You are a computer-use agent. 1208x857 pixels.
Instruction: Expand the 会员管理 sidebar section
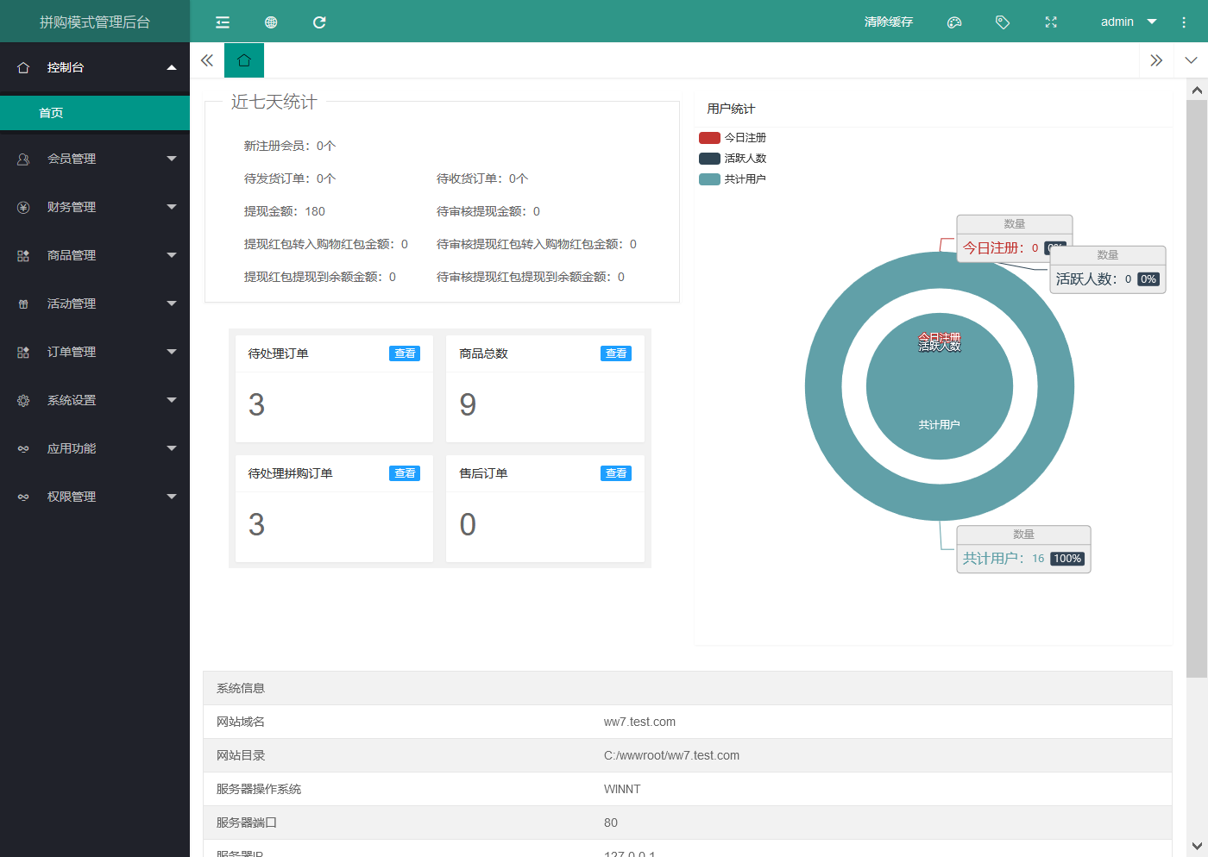click(95, 158)
